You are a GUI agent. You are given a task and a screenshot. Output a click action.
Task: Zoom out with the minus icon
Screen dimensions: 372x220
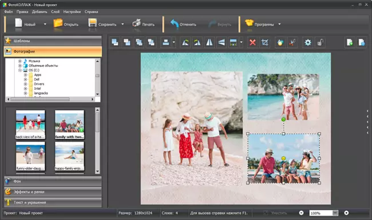pos(301,213)
